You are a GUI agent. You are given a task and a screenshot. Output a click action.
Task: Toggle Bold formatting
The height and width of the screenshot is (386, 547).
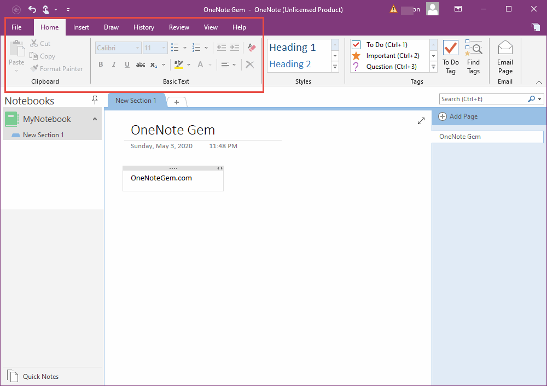[x=101, y=64]
